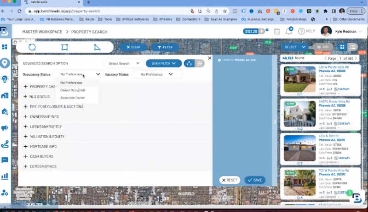Select the polygon draw tool
368x212 pixels.
(x=97, y=47)
